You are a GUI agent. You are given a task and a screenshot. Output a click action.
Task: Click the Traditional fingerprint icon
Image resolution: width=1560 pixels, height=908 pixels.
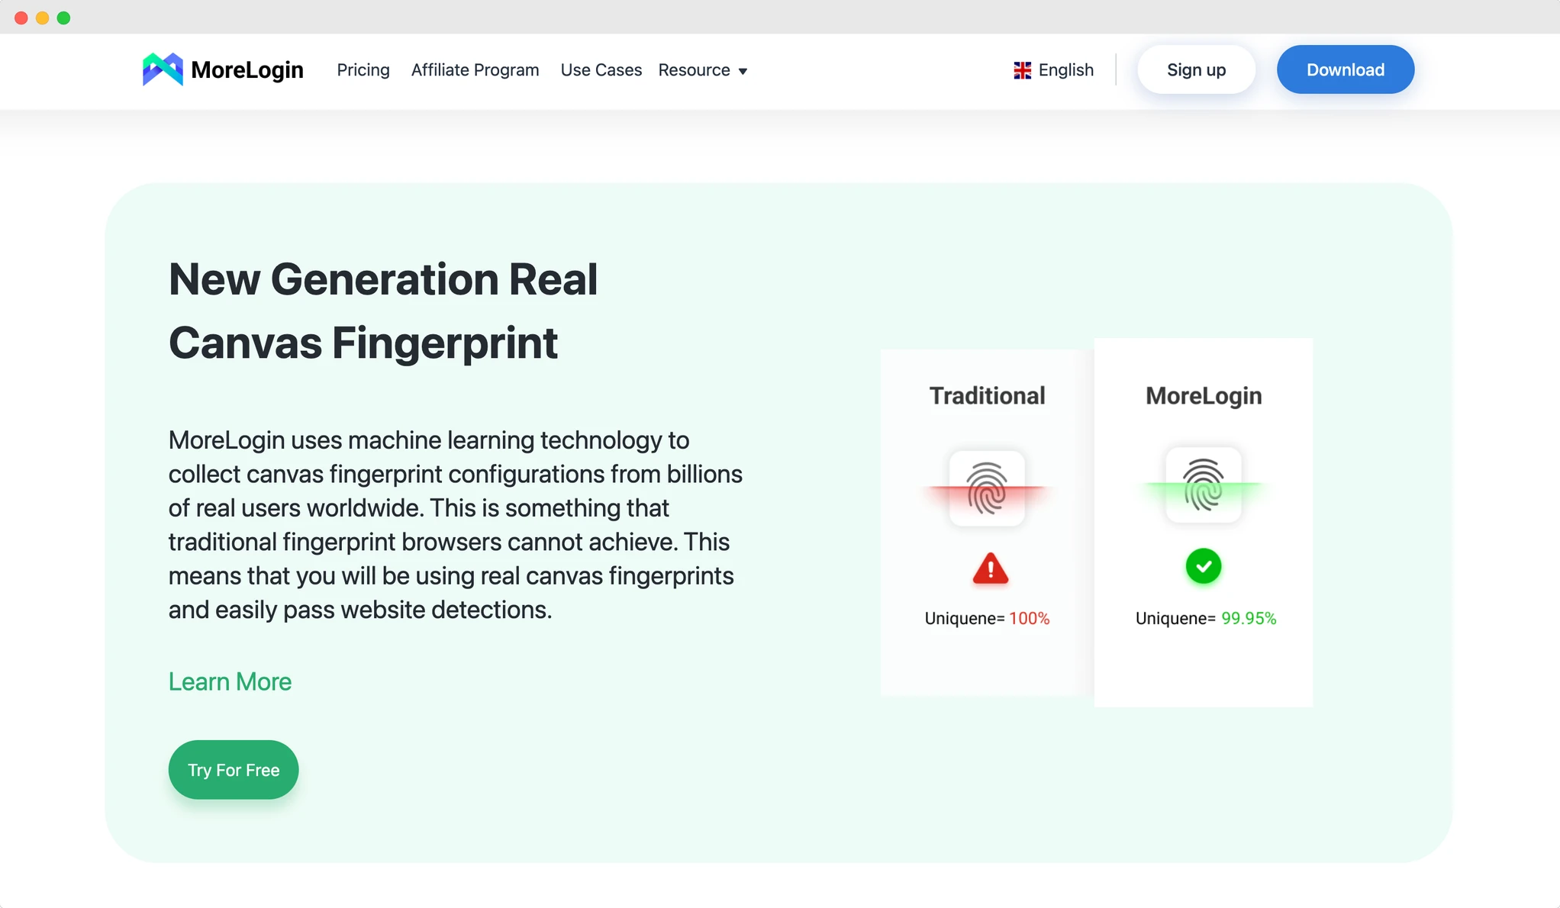[x=987, y=488]
